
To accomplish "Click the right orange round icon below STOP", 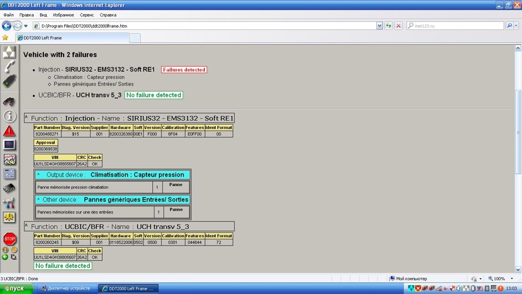I will pyautogui.click(x=14, y=250).
